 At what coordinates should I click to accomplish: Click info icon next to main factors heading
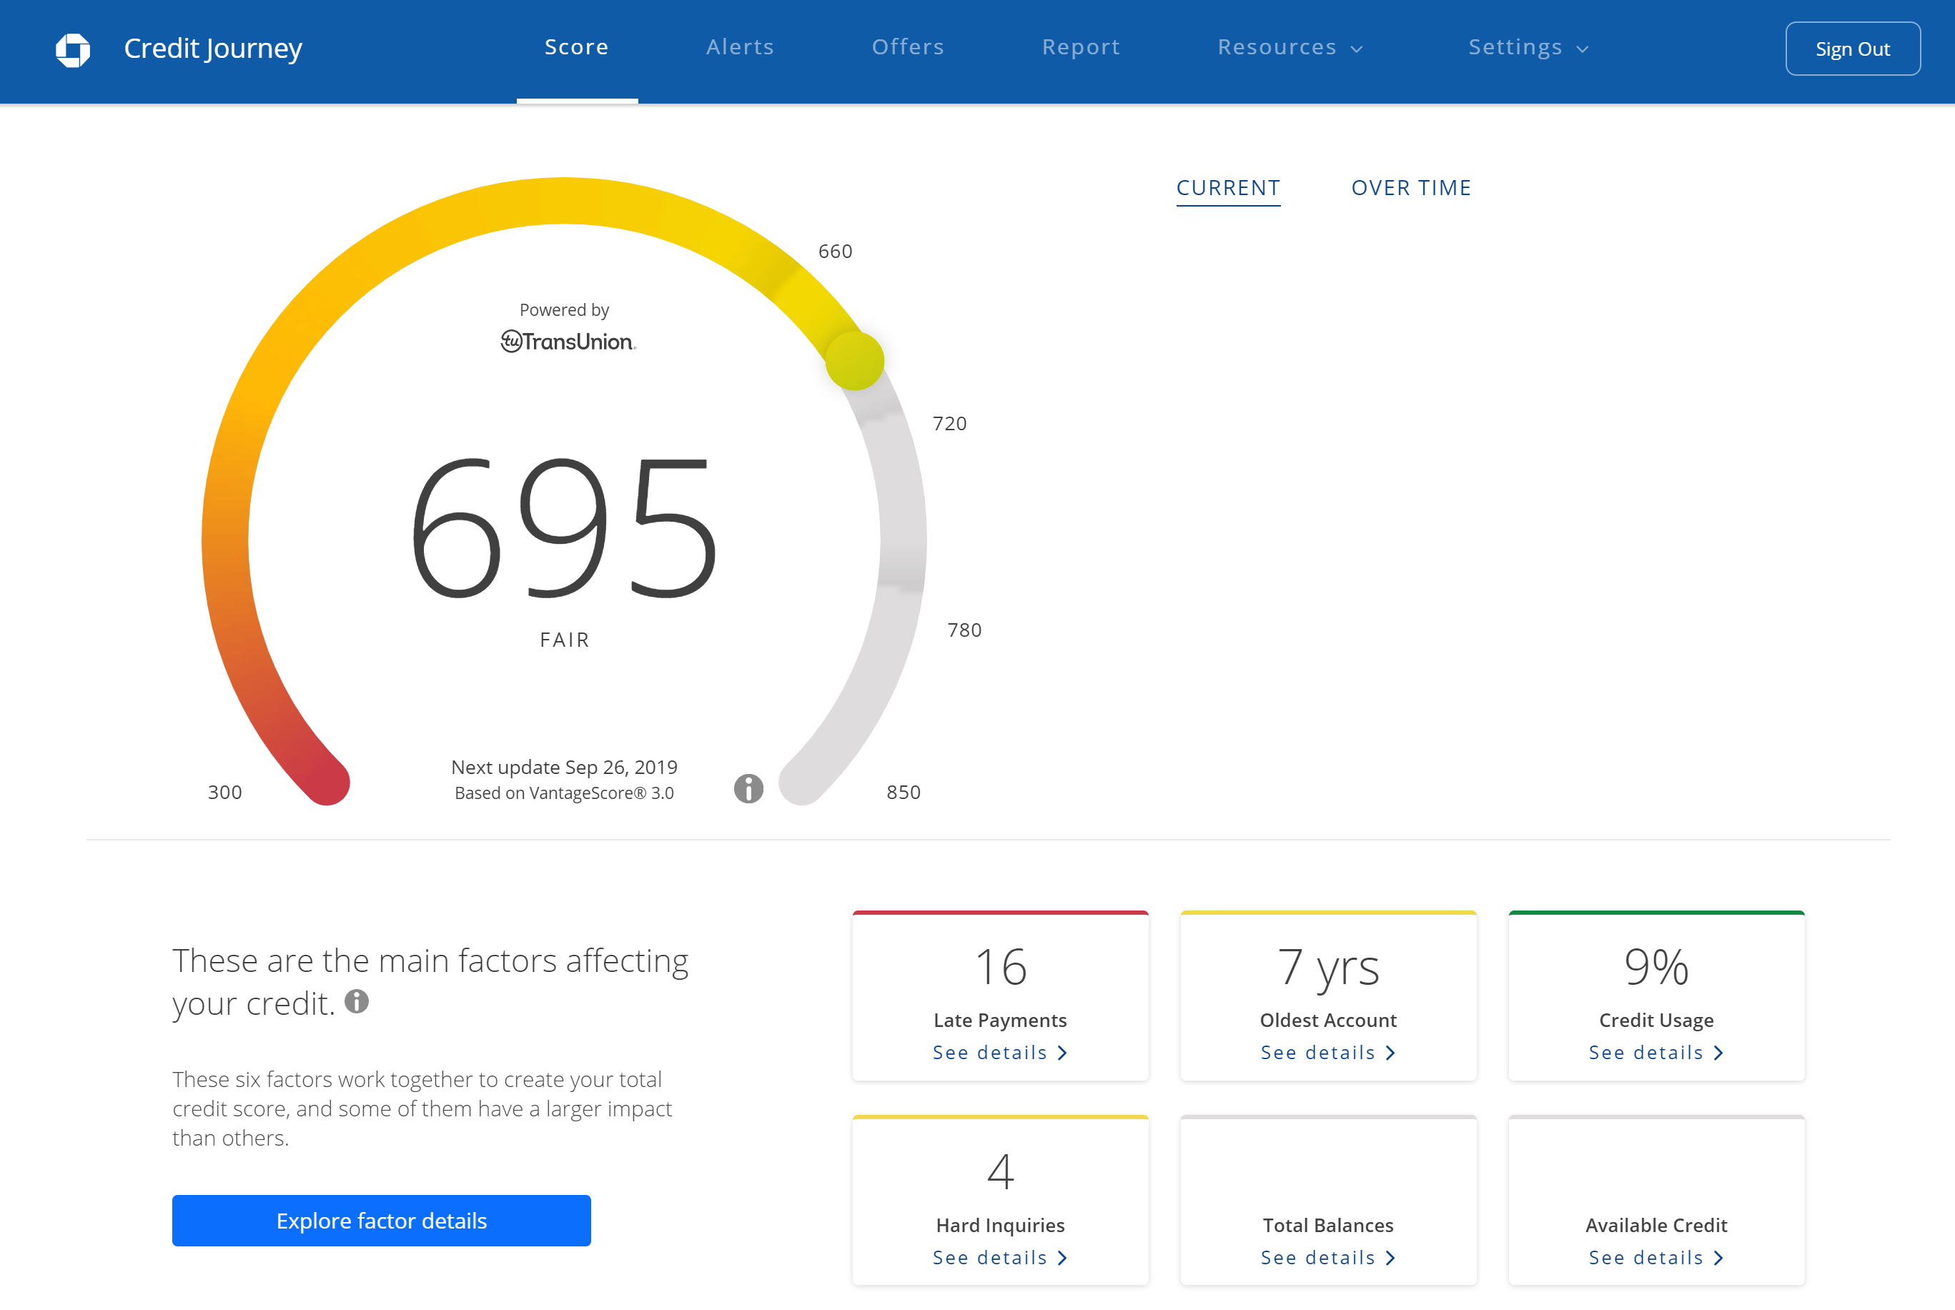coord(357,1001)
